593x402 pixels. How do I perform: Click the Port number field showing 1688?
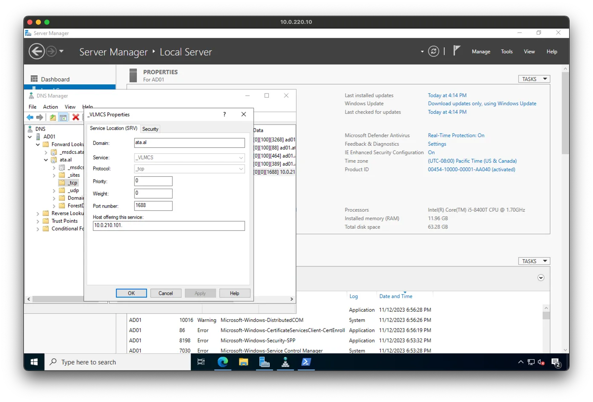click(x=153, y=206)
